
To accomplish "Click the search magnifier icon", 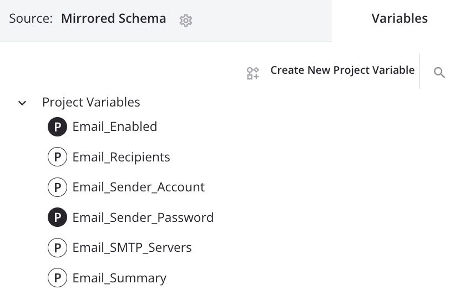I will 439,73.
